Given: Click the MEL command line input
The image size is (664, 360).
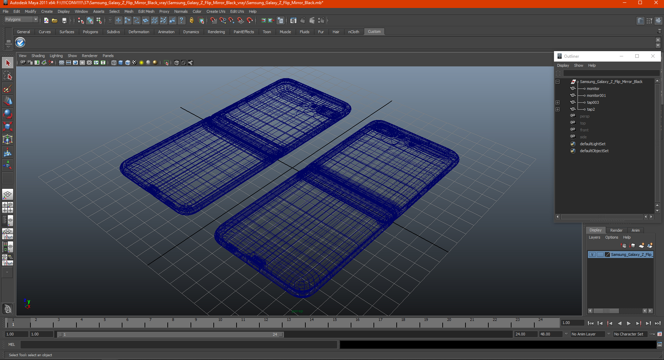Looking at the screenshot, I should click(178, 345).
